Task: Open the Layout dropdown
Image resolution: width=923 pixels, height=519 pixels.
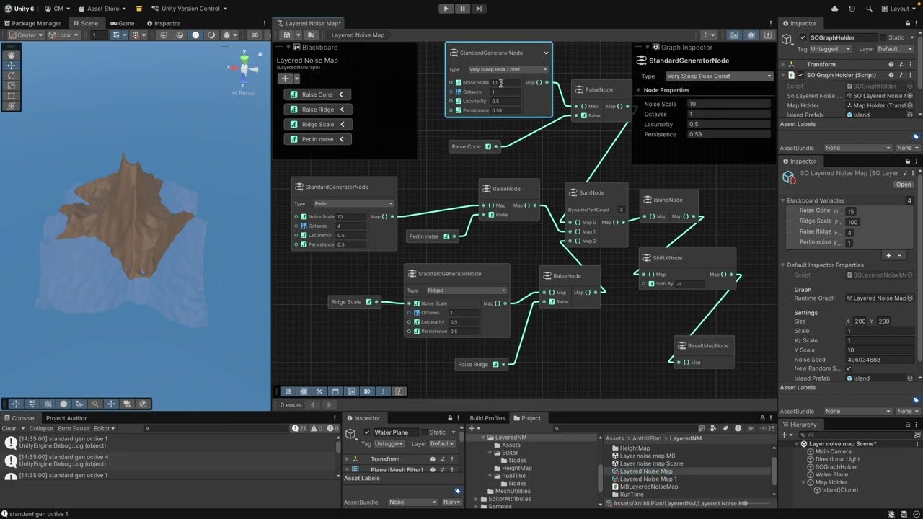Action: coord(898,9)
